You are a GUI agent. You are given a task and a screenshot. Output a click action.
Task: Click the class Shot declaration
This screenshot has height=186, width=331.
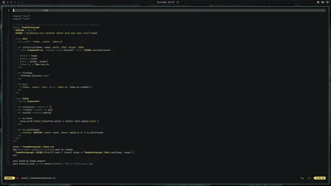21,39
